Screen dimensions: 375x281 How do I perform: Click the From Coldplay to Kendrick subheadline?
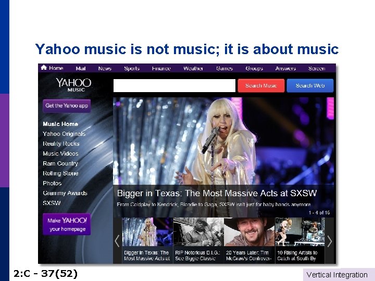(x=214, y=205)
